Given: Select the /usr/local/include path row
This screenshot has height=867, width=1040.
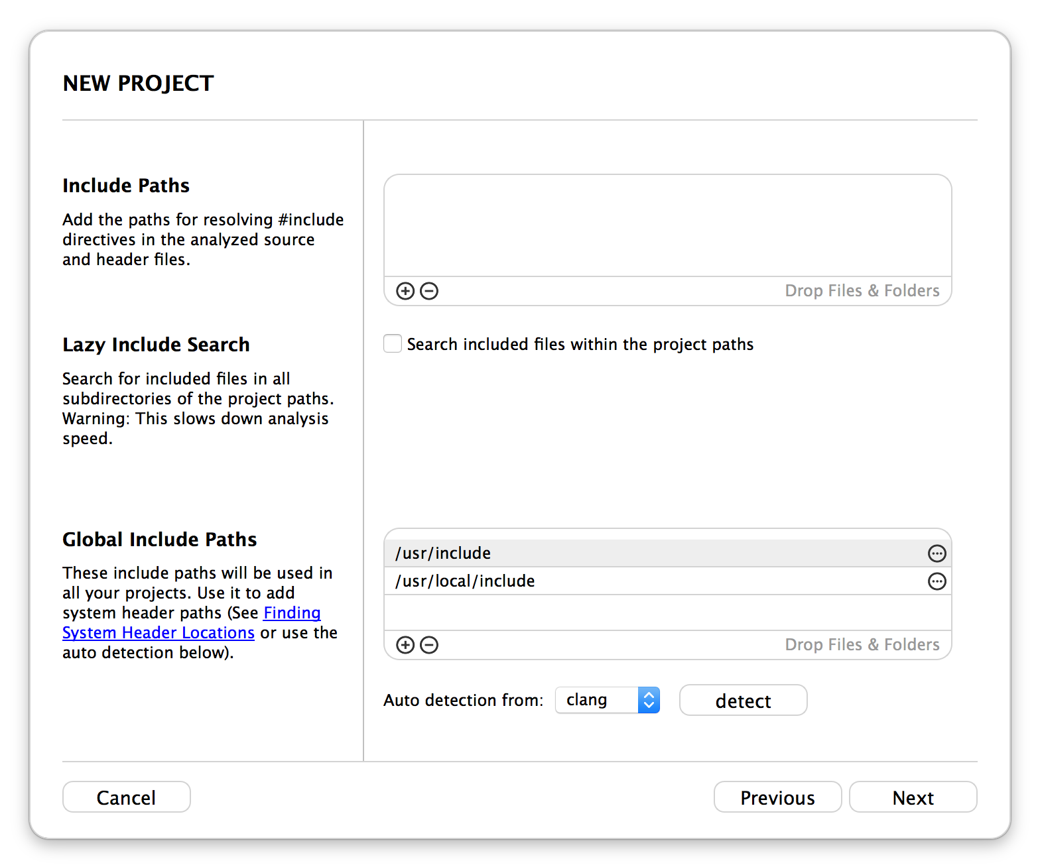Looking at the screenshot, I should click(668, 581).
